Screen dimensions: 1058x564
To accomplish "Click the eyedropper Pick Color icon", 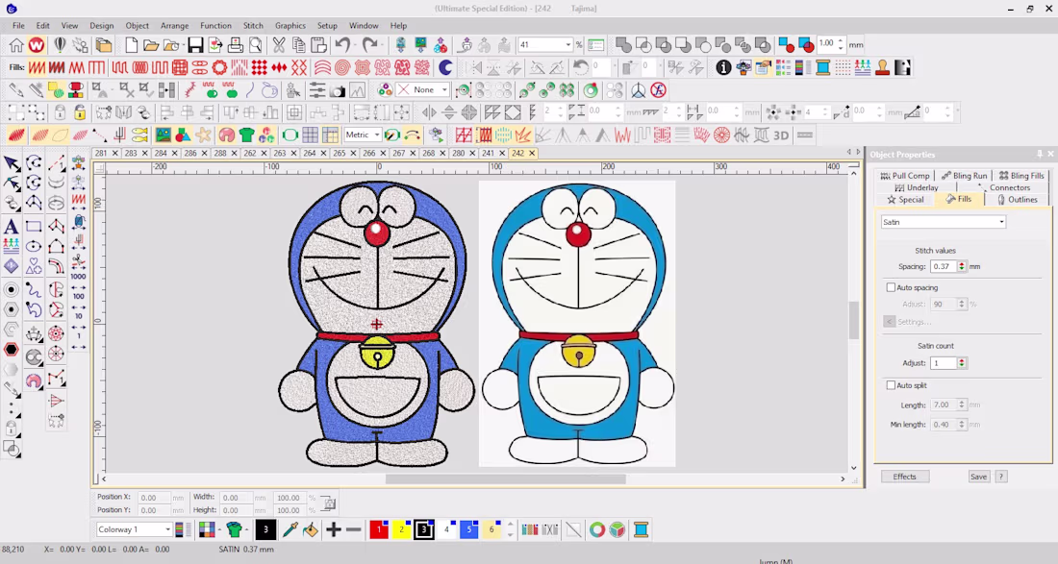I will [x=290, y=529].
